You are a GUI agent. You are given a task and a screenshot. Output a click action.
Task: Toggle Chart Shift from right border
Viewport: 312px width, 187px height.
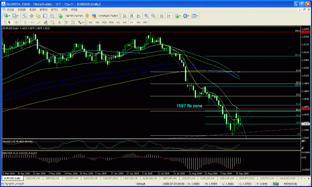[x=169, y=16]
